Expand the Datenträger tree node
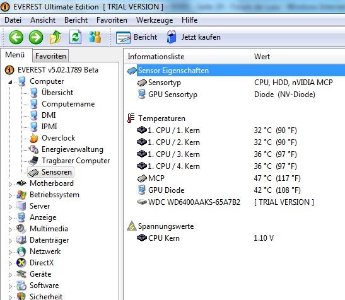The height and width of the screenshot is (300, 345). point(10,241)
